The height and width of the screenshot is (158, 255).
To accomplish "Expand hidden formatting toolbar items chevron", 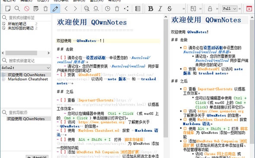I will [x=184, y=9].
